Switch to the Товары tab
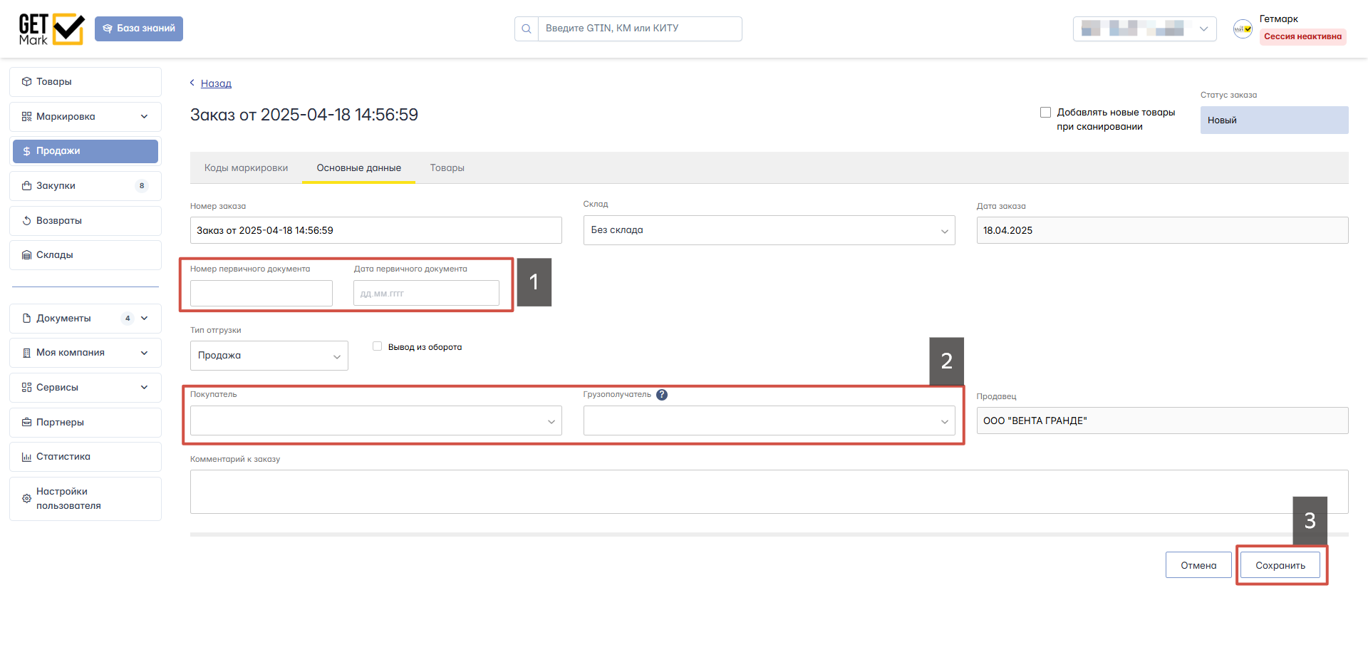Viewport: 1368px width, 645px height. (447, 168)
